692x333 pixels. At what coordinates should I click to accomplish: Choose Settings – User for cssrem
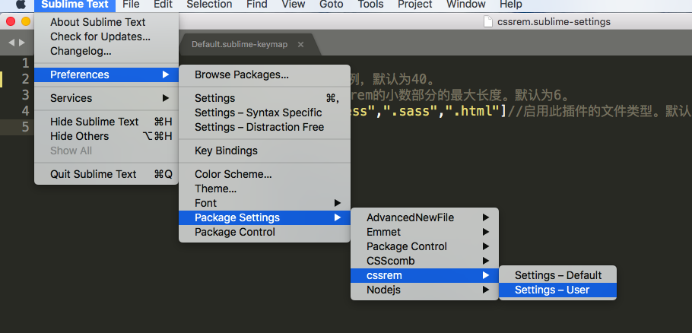pyautogui.click(x=552, y=290)
